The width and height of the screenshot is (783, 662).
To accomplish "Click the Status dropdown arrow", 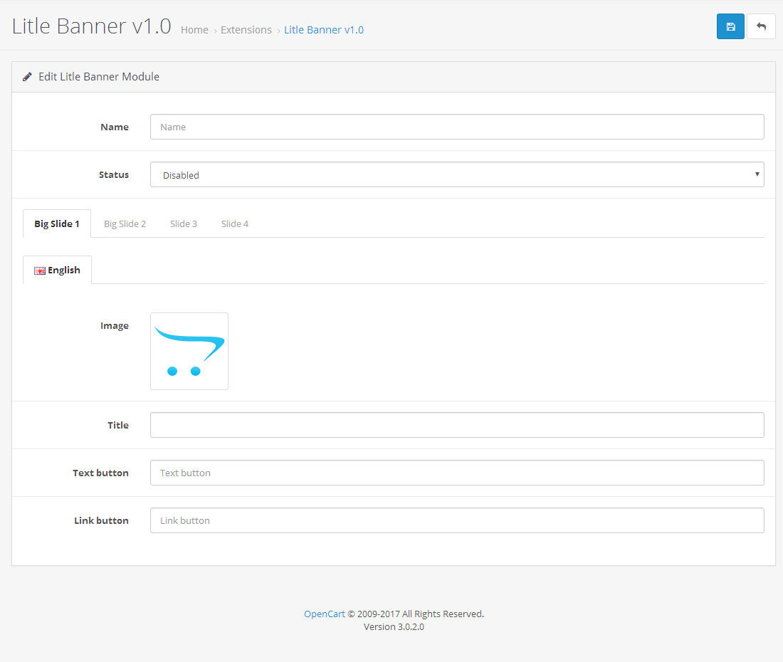I will coord(757,174).
